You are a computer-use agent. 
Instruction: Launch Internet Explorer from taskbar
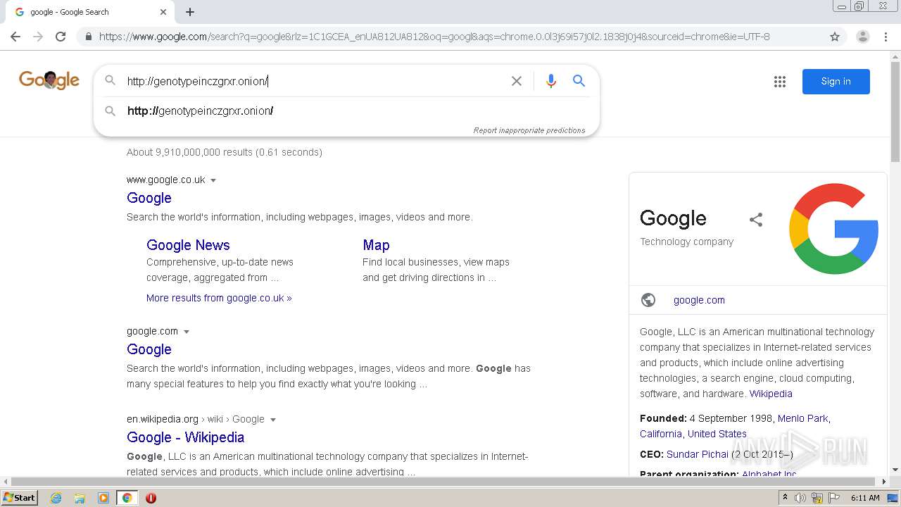point(56,498)
